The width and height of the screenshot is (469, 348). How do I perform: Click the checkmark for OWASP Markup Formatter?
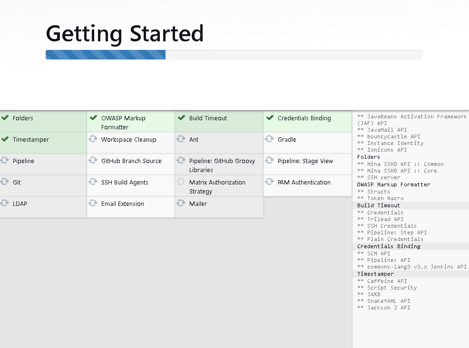93,118
